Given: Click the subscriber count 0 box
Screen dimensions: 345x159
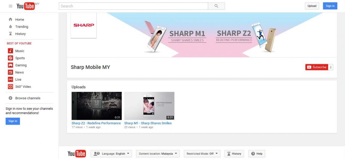Looking at the screenshot, I should click(x=331, y=67).
